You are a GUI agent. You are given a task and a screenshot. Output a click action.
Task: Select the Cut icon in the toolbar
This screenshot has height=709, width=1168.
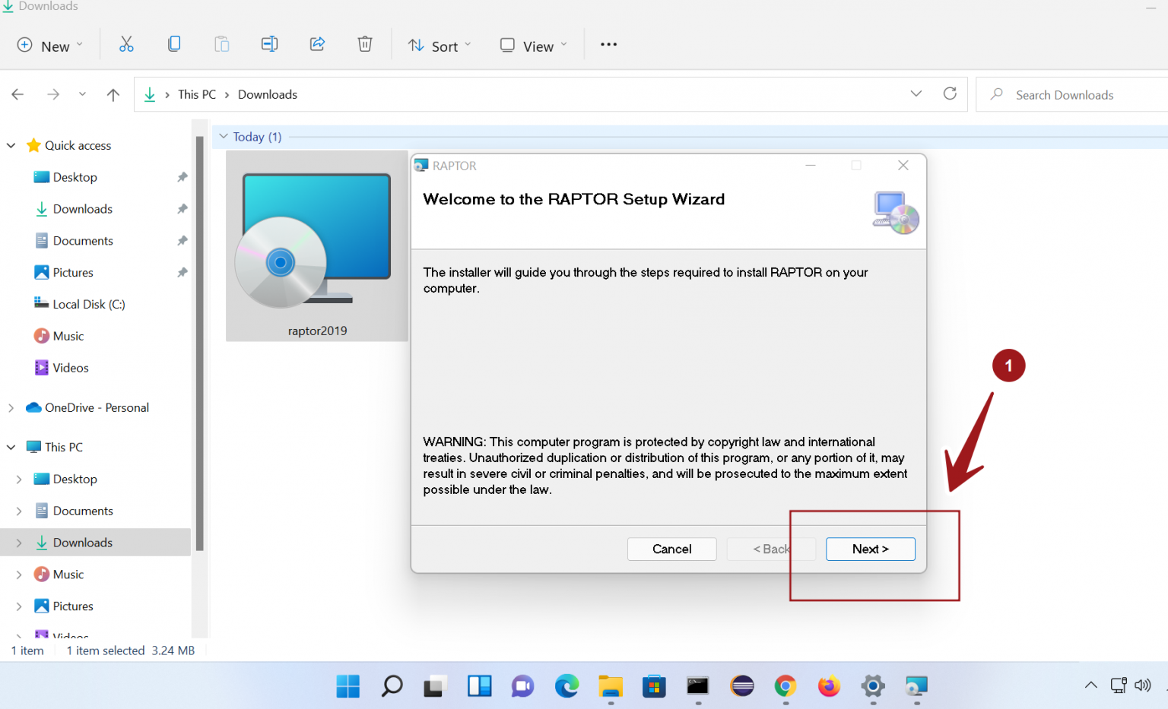126,44
